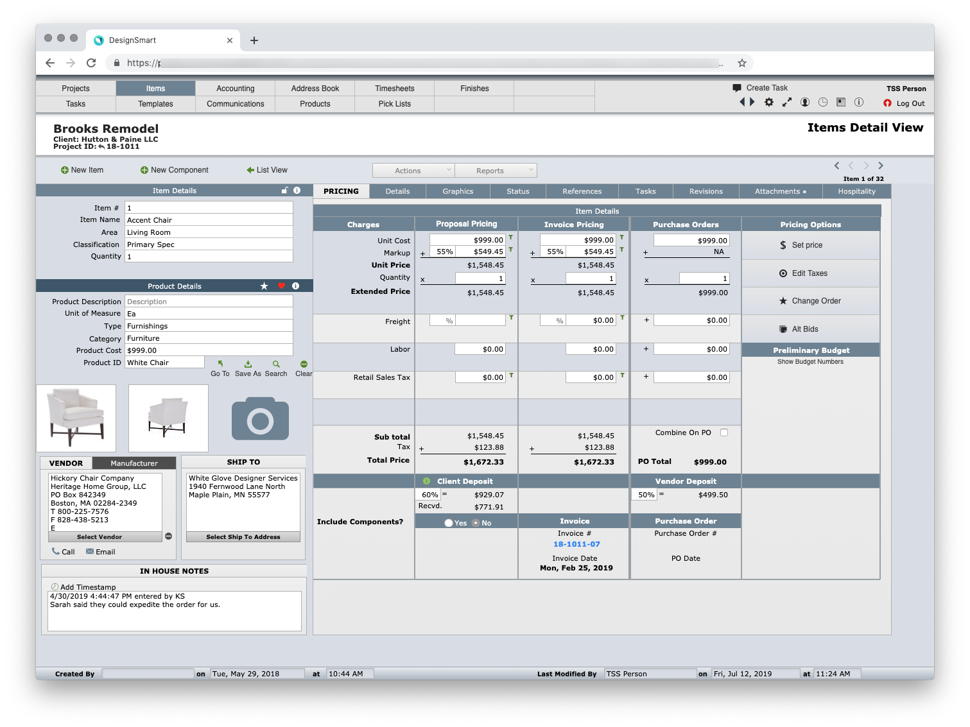Image resolution: width=970 pixels, height=727 pixels.
Task: Check the Combine On PO checkbox
Action: point(724,432)
